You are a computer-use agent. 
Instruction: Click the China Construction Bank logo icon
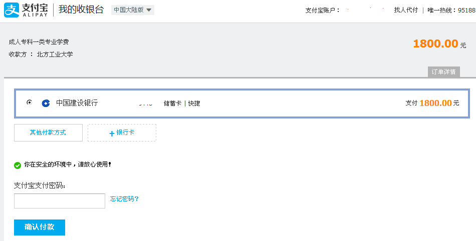click(x=46, y=103)
